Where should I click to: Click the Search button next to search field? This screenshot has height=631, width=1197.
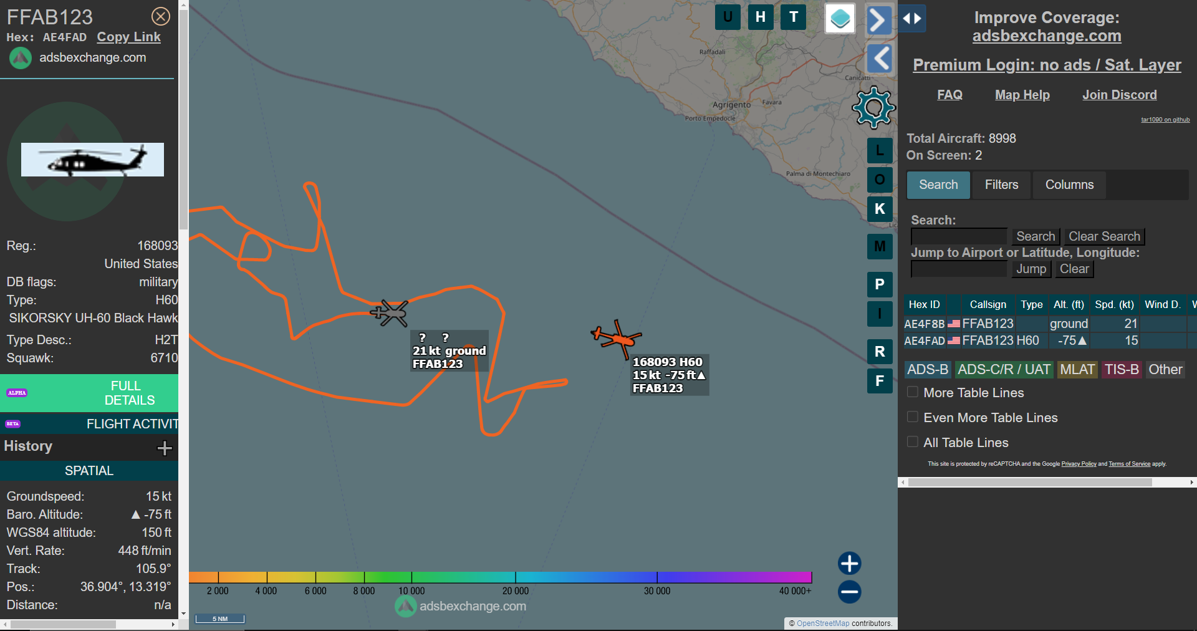click(x=1036, y=236)
